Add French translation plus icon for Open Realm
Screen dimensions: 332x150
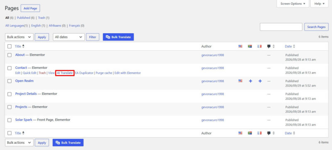(x=260, y=81)
